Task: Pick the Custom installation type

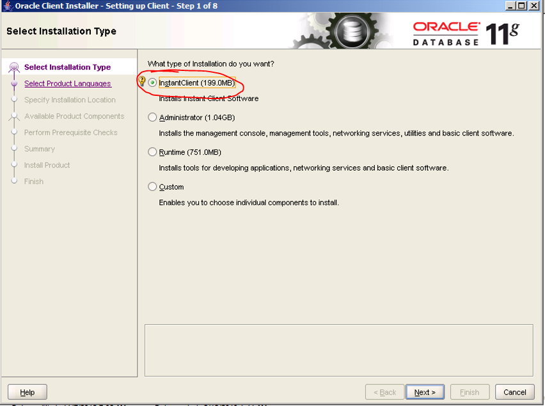Action: click(x=152, y=187)
